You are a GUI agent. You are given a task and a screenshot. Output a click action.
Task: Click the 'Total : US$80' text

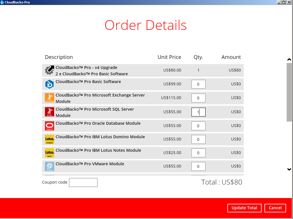(x=222, y=182)
